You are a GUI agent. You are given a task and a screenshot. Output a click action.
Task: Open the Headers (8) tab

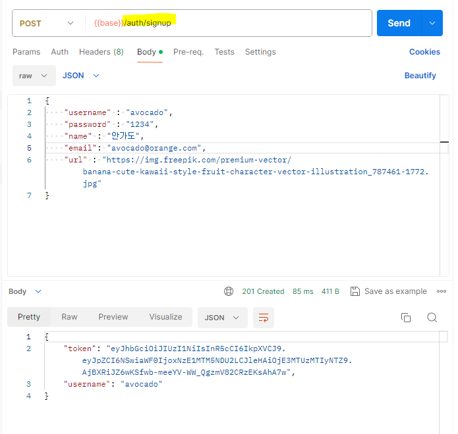point(101,52)
